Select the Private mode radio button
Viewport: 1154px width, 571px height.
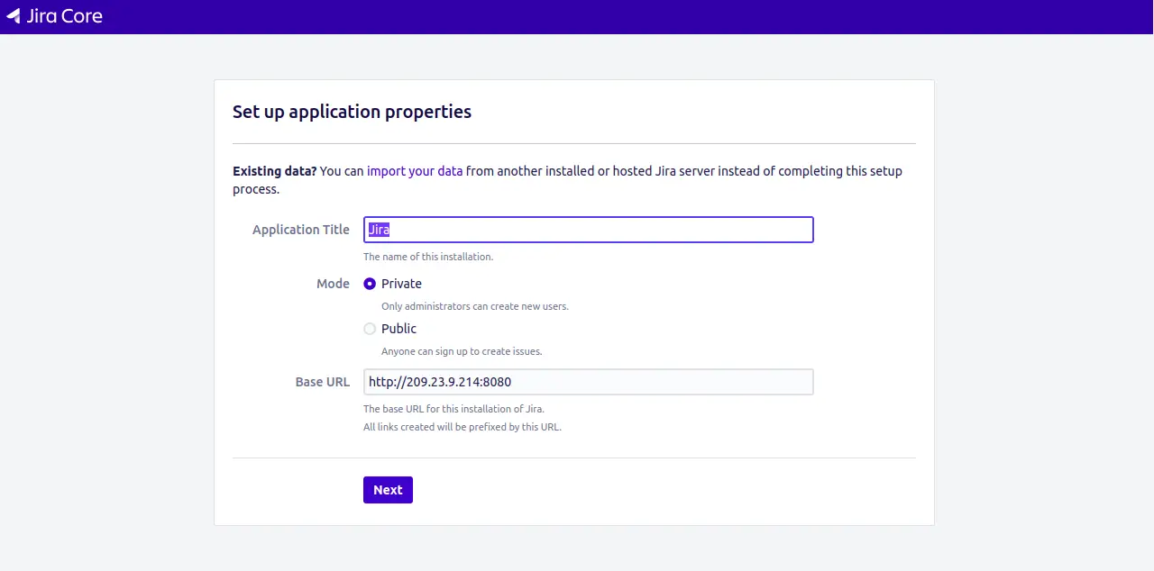pos(370,284)
